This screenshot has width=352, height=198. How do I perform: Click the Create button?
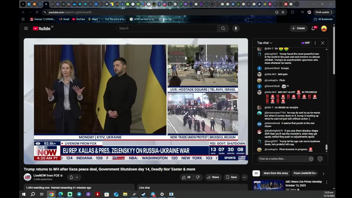[298, 28]
